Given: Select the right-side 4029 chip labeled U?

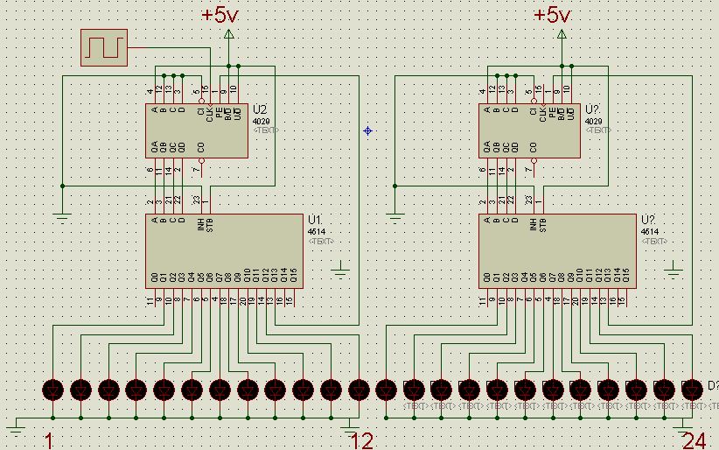Looking at the screenshot, I should click(529, 130).
